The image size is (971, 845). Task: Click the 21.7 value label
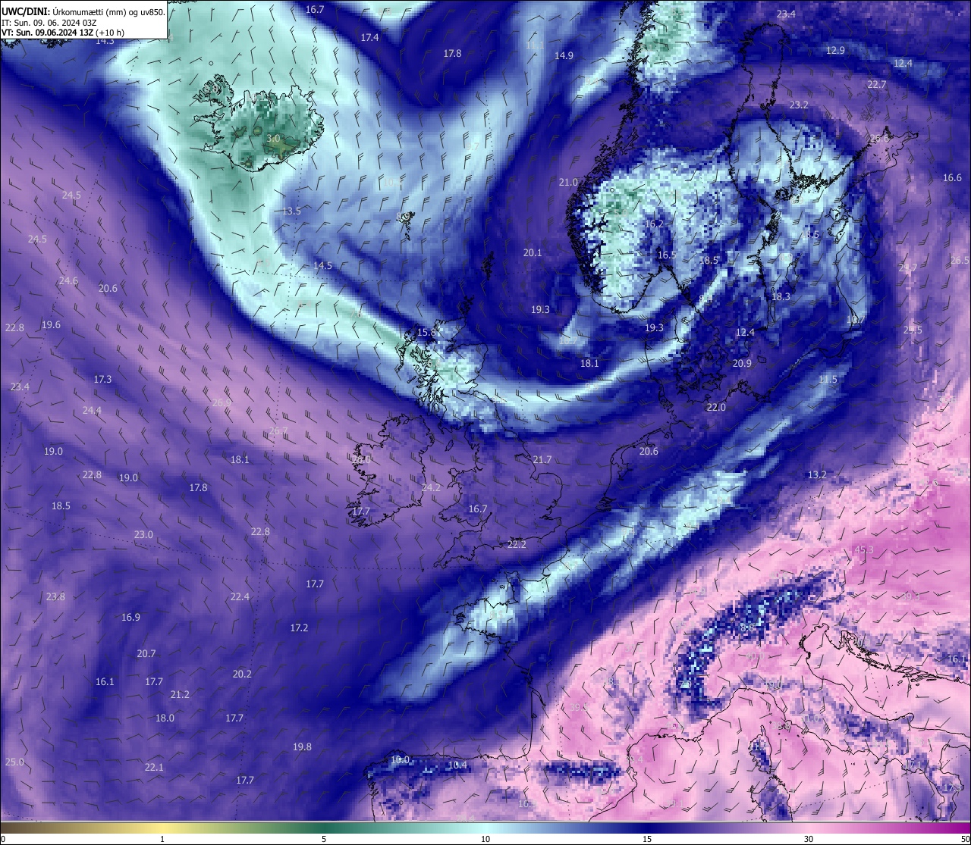click(x=542, y=459)
